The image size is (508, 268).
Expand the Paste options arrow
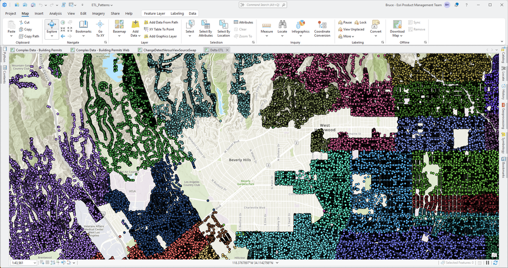pyautogui.click(x=11, y=36)
